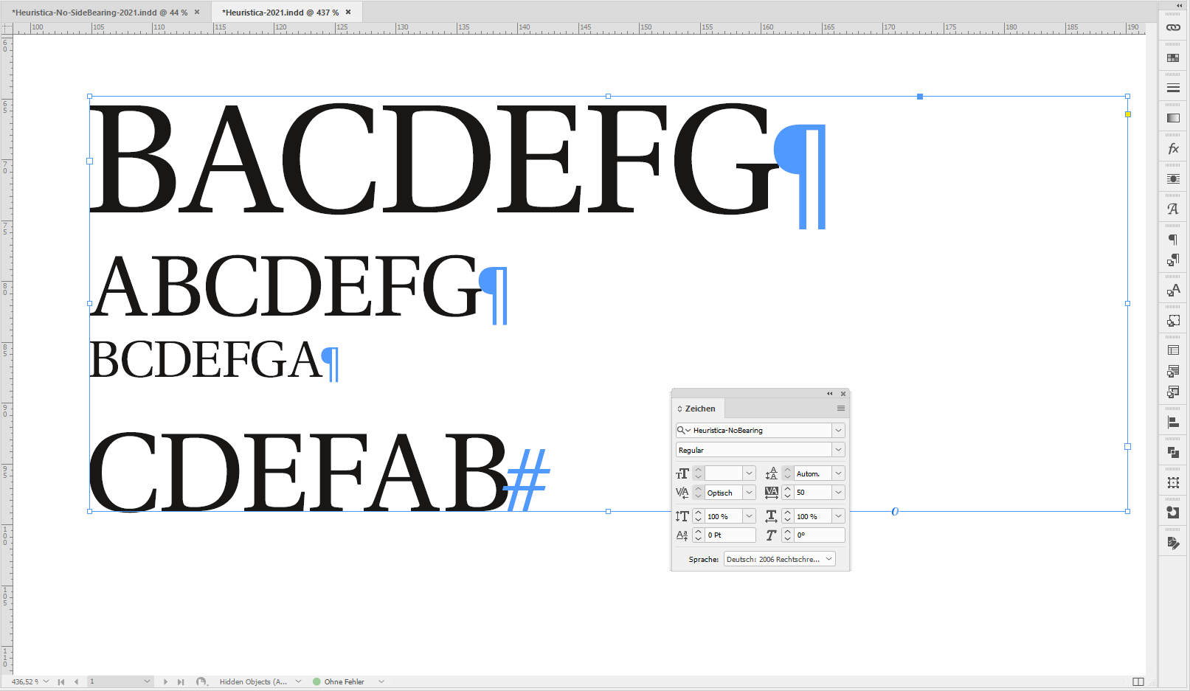The image size is (1190, 691).
Task: Open the Gradient panel icon
Action: tap(1172, 117)
